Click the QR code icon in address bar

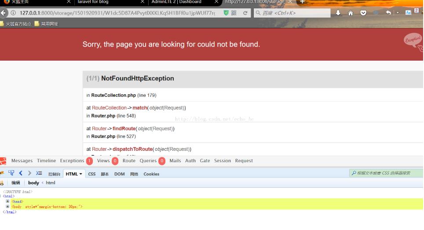234,13
